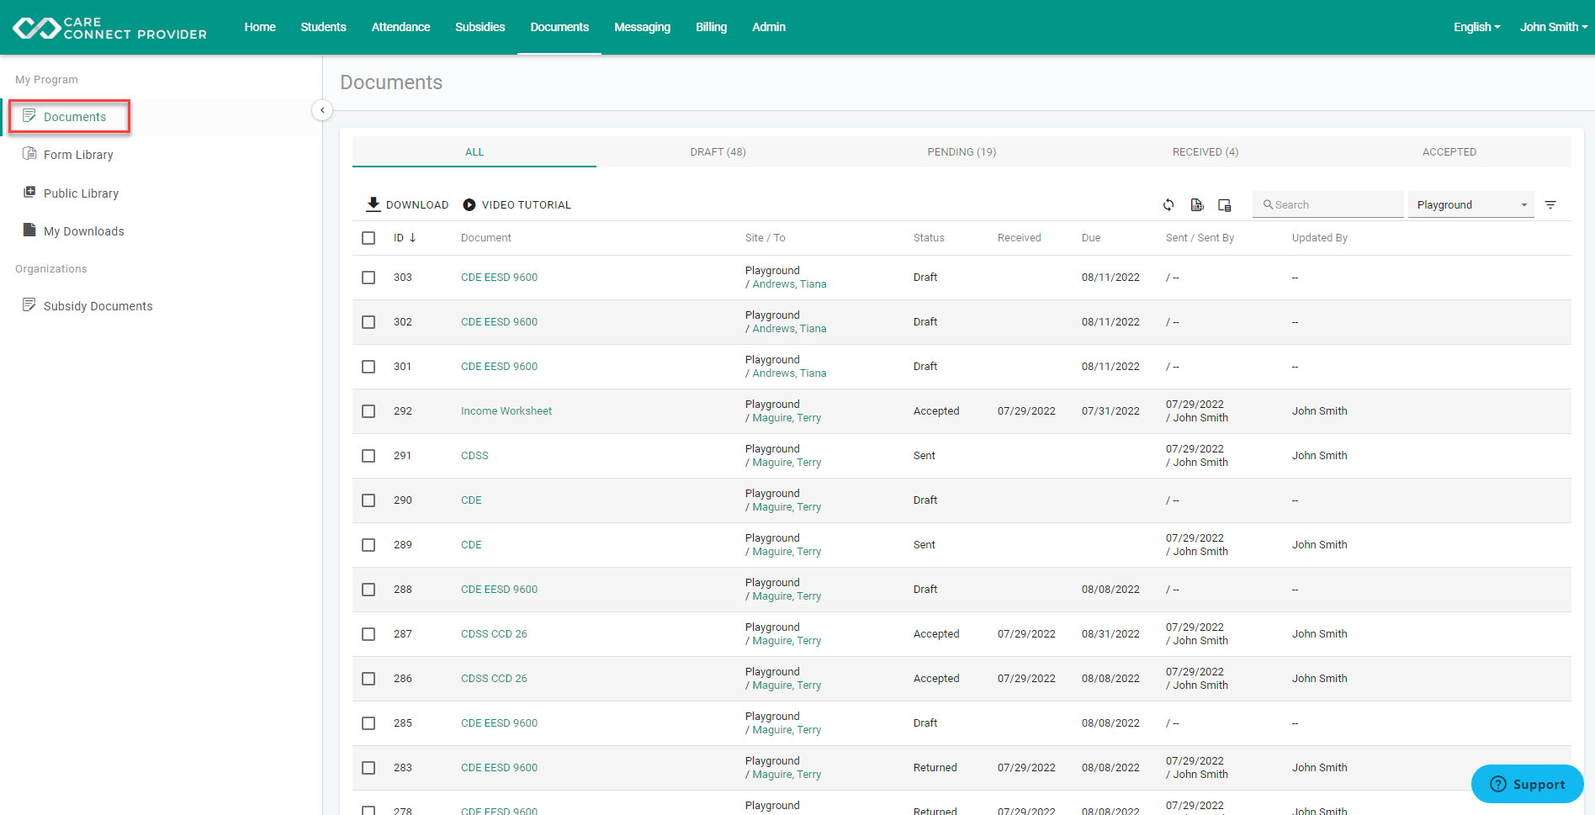
Task: Open Subsidies in the top navigation
Action: (480, 27)
